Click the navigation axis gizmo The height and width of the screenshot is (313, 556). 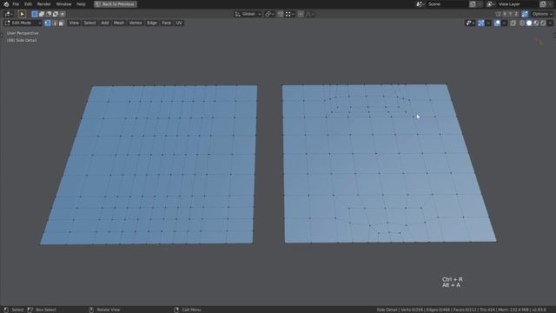pos(539,41)
